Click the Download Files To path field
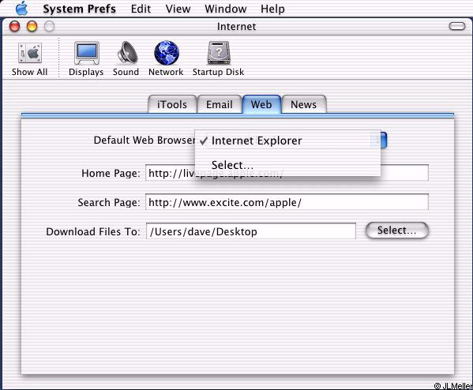Screen dimensions: 473x390 point(251,231)
